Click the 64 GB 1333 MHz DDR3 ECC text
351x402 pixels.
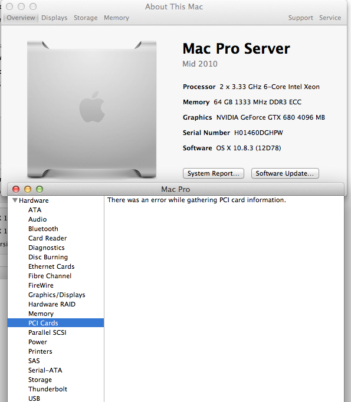tap(258, 102)
